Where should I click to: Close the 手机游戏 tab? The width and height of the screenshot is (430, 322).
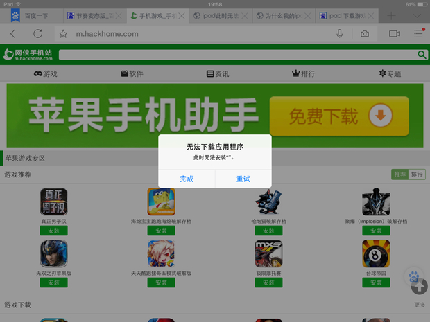click(182, 16)
